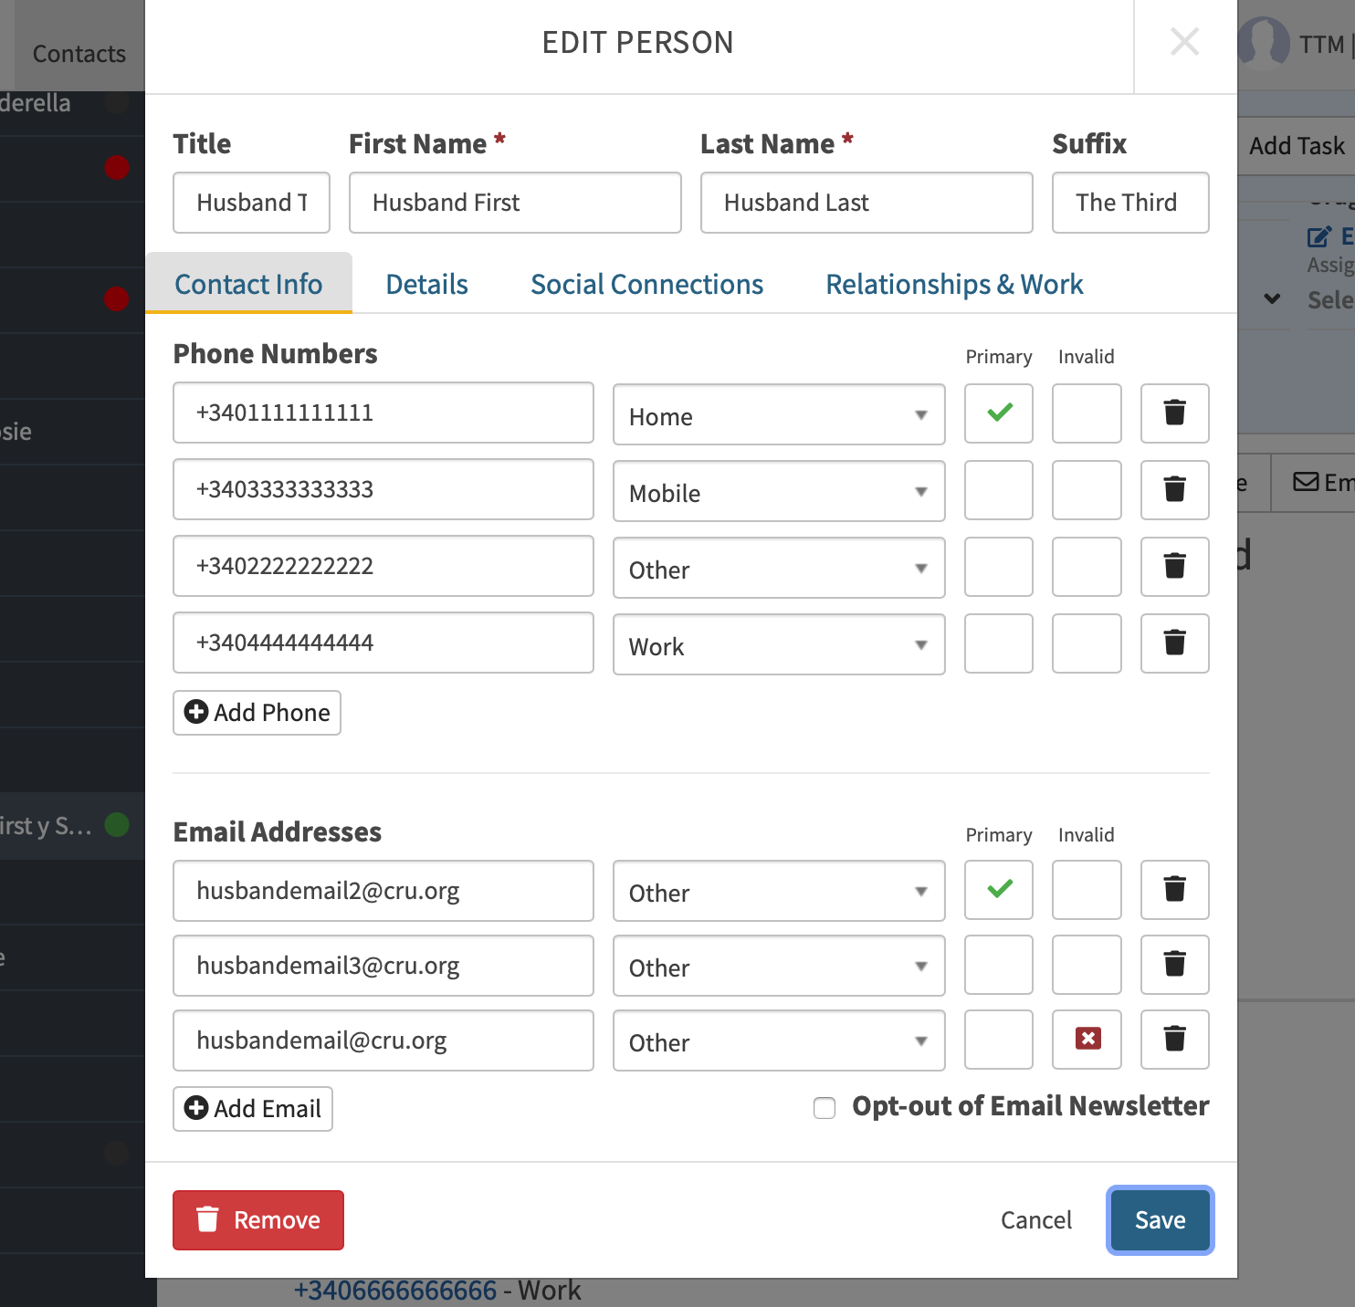Click the Suffix input field
1355x1307 pixels.
pyautogui.click(x=1130, y=203)
